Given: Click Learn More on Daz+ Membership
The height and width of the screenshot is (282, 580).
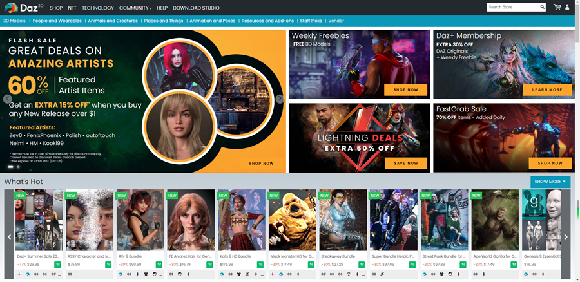Looking at the screenshot, I should 547,89.
